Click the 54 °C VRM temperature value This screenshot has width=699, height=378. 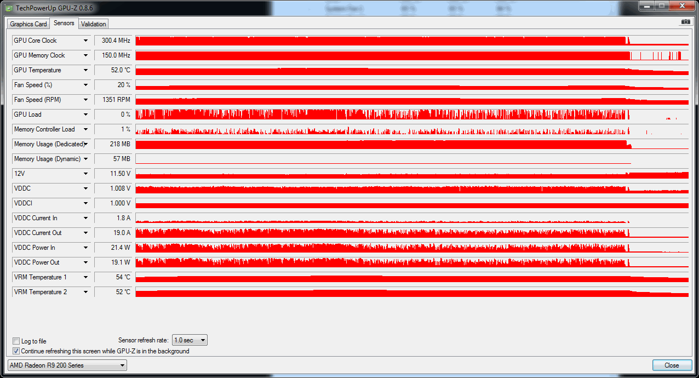click(x=113, y=277)
